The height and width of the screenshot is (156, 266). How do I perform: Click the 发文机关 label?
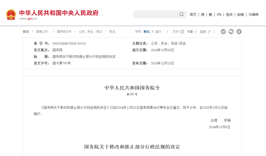point(42,50)
